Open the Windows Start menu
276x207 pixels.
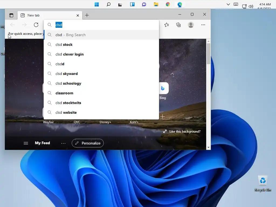(x=97, y=4)
